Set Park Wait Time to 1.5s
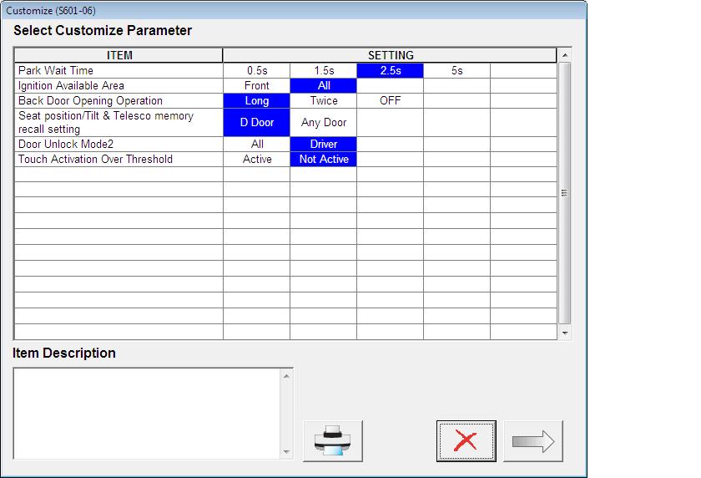 [x=323, y=71]
